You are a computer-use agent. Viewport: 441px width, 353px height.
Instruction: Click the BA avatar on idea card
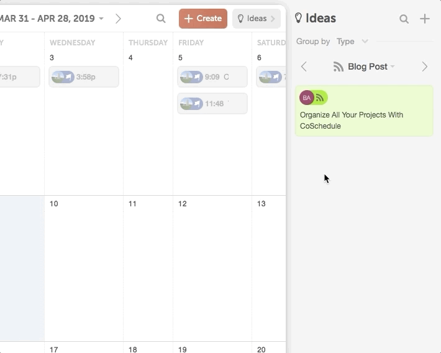[307, 98]
